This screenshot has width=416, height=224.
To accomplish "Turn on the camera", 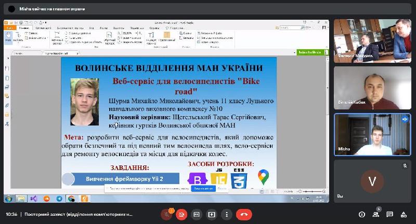I will (x=181, y=214).
